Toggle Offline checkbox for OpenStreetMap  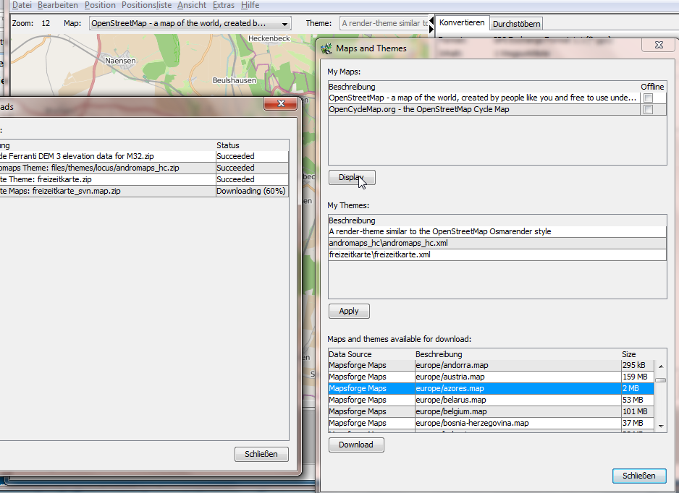click(x=648, y=98)
